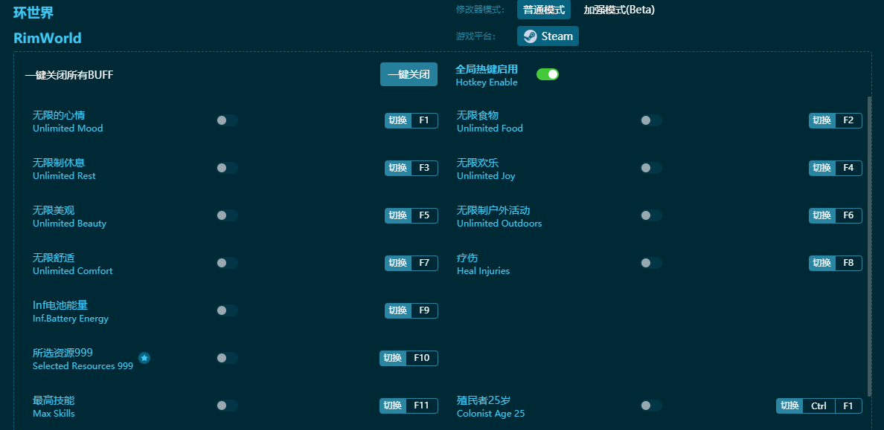Click the Unlimited Mood label
Screen dimensions: 884x430
[68, 128]
